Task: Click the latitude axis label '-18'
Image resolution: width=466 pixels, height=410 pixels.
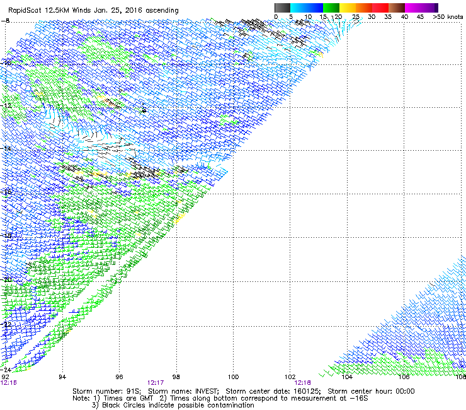Action: (6, 235)
